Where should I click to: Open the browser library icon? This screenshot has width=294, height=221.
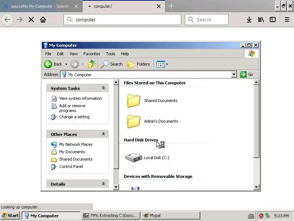(261, 20)
